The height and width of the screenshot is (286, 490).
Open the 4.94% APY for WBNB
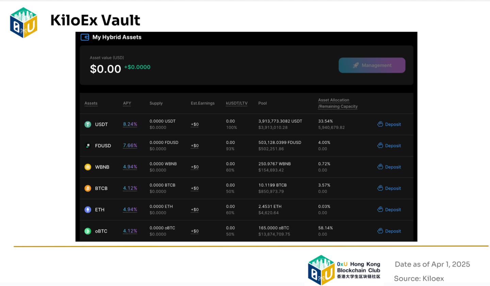click(130, 167)
